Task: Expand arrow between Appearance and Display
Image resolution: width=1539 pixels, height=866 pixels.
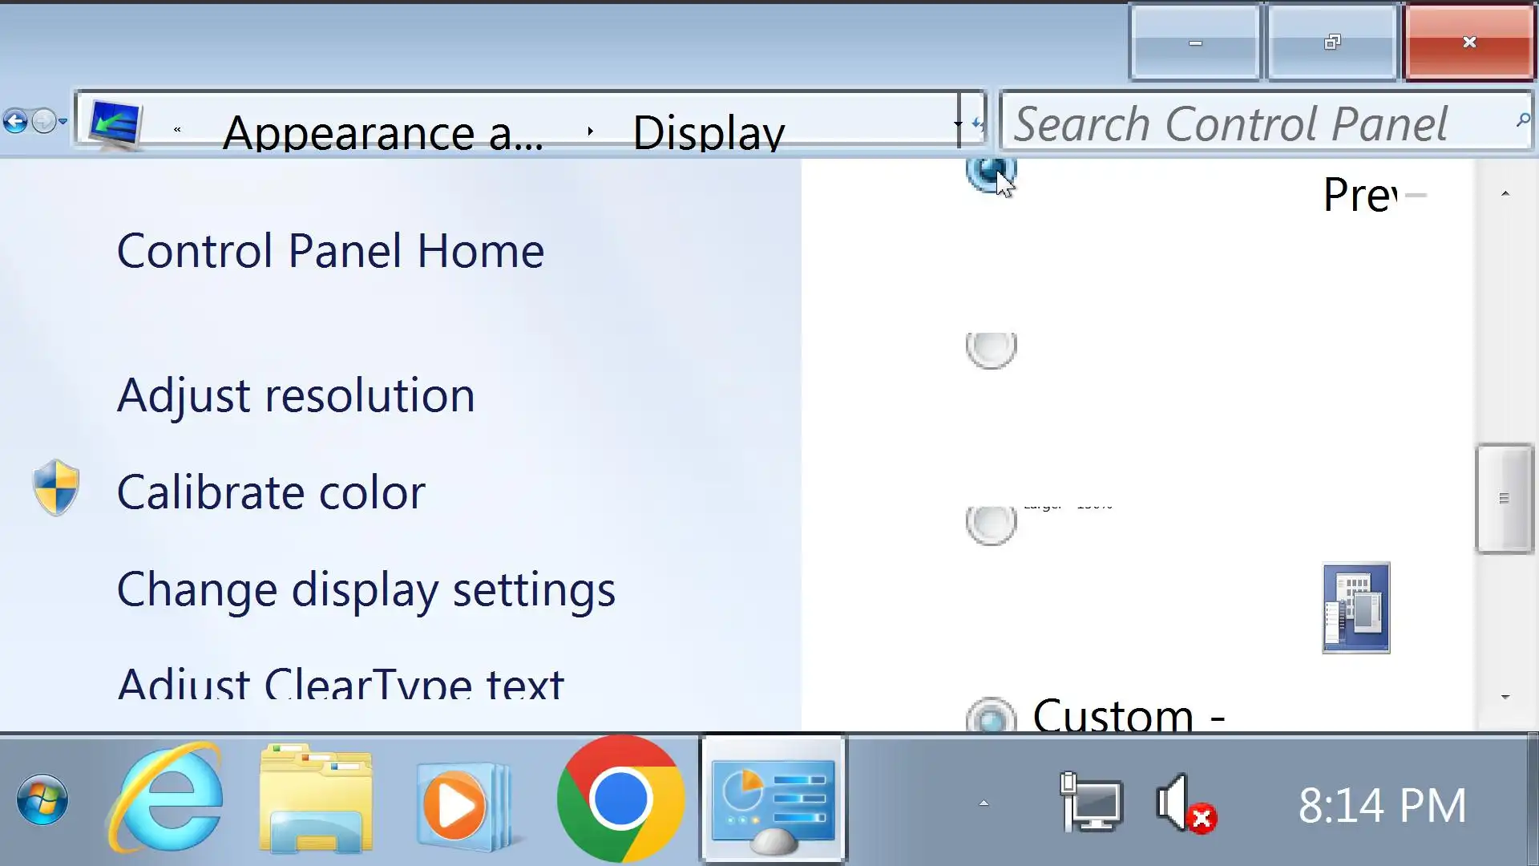Action: pyautogui.click(x=590, y=131)
